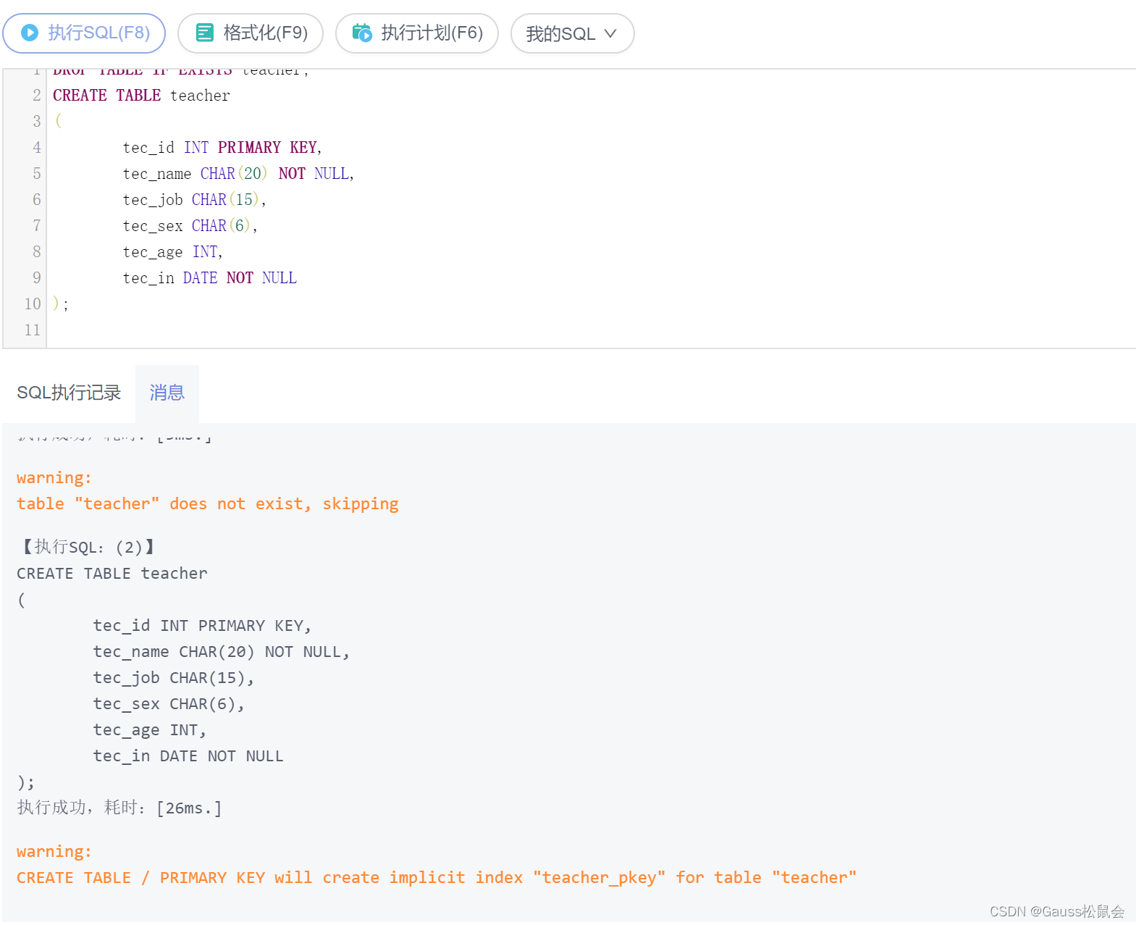Place cursor on tec_id INT PRIMARY KEY line

click(x=222, y=148)
